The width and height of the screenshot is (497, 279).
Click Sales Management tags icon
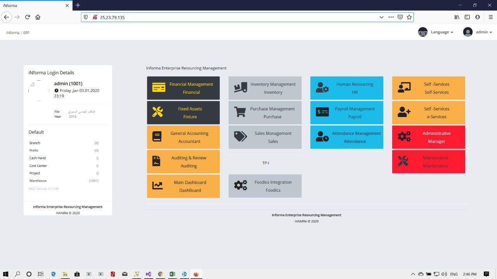click(240, 136)
